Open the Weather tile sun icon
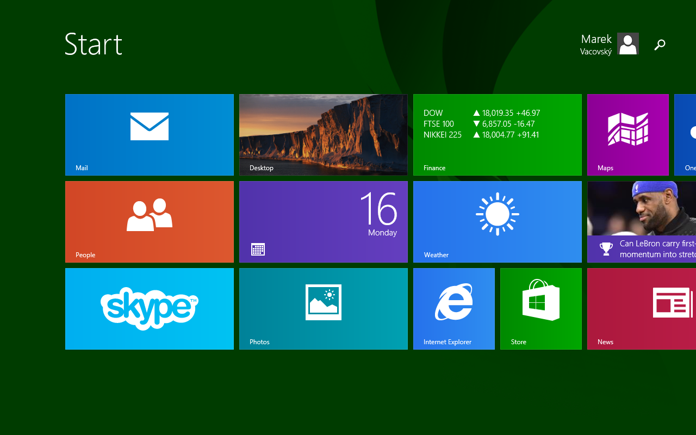The width and height of the screenshot is (696, 435). [x=498, y=214]
